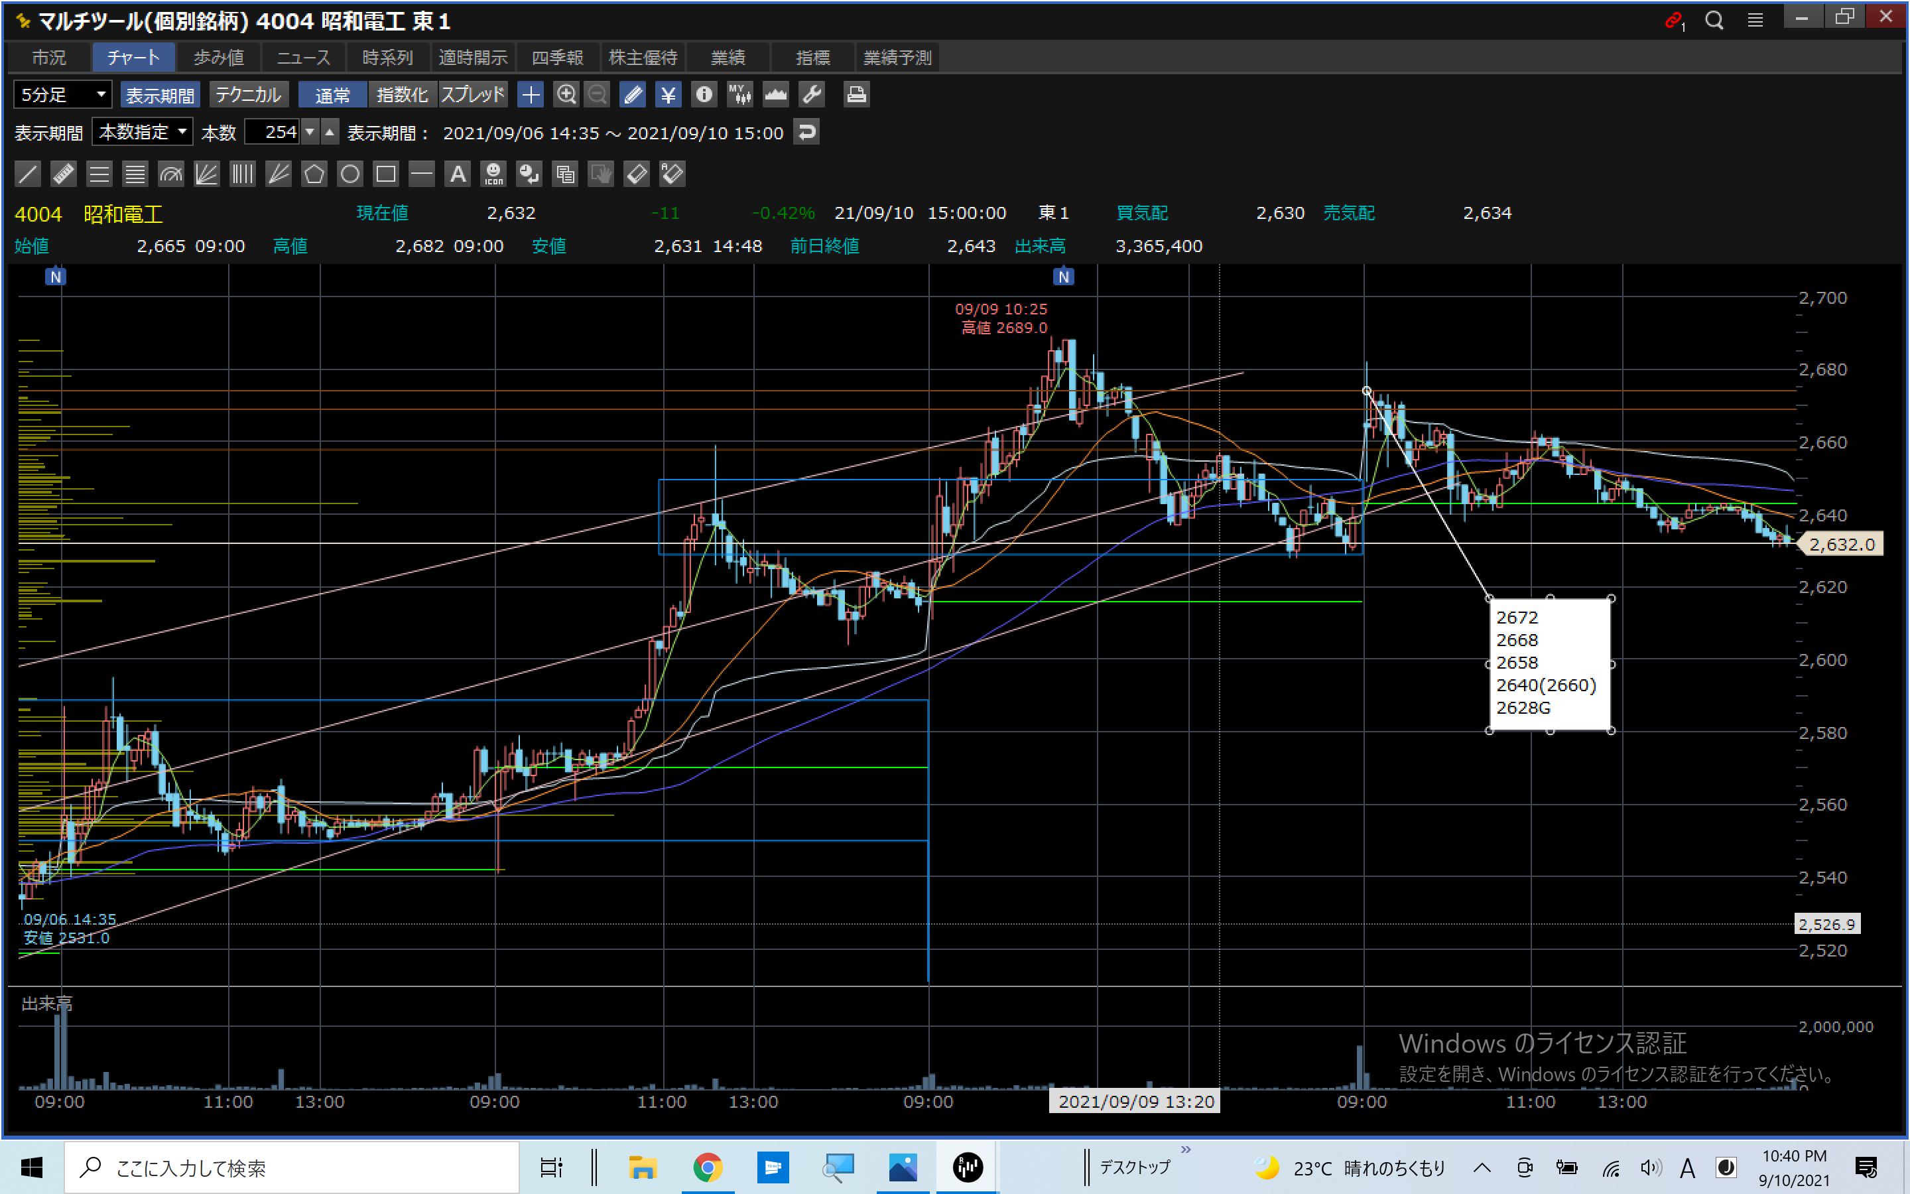Select the trend line drawing tool
Viewport: 1910px width, 1194px height.
coord(28,174)
